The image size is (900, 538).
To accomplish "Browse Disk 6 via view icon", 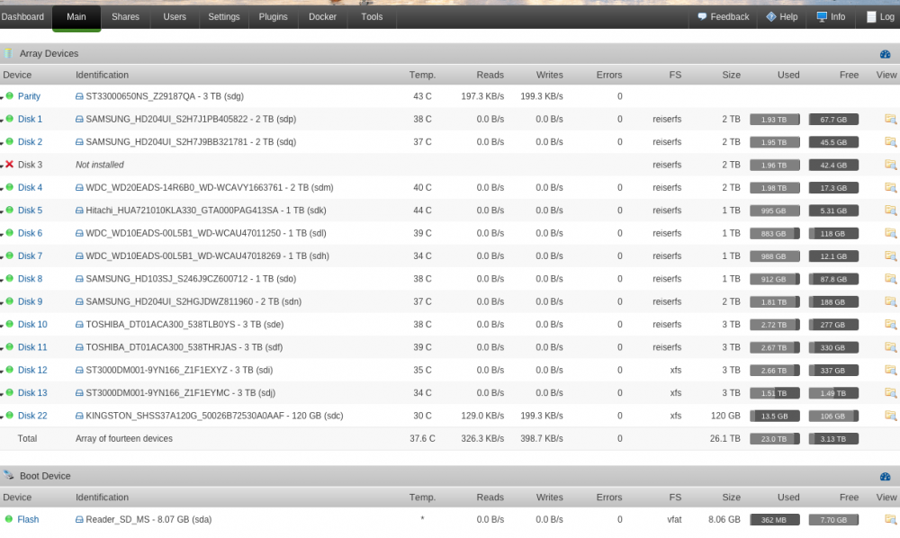I will 890,233.
